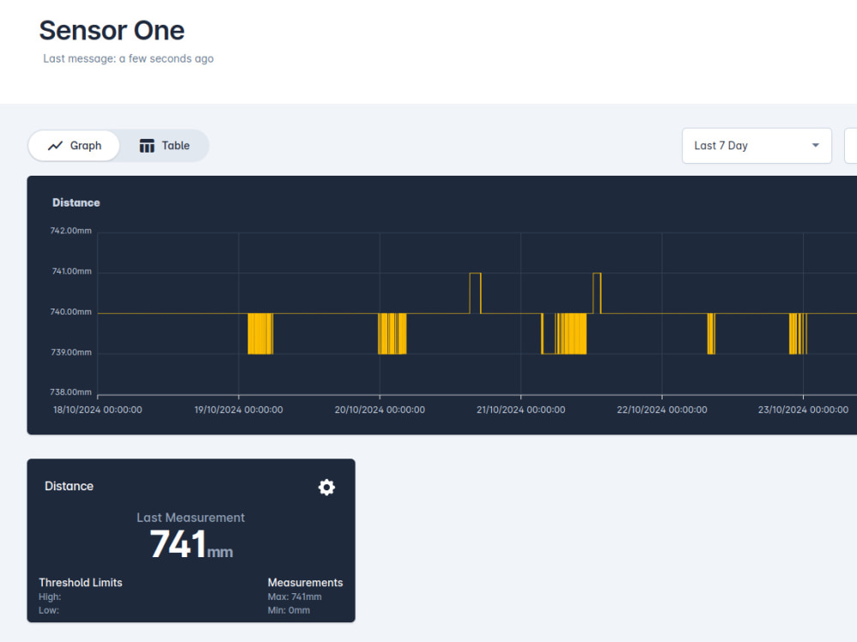The width and height of the screenshot is (857, 642).
Task: Click the Last Measurement label
Action: point(191,518)
